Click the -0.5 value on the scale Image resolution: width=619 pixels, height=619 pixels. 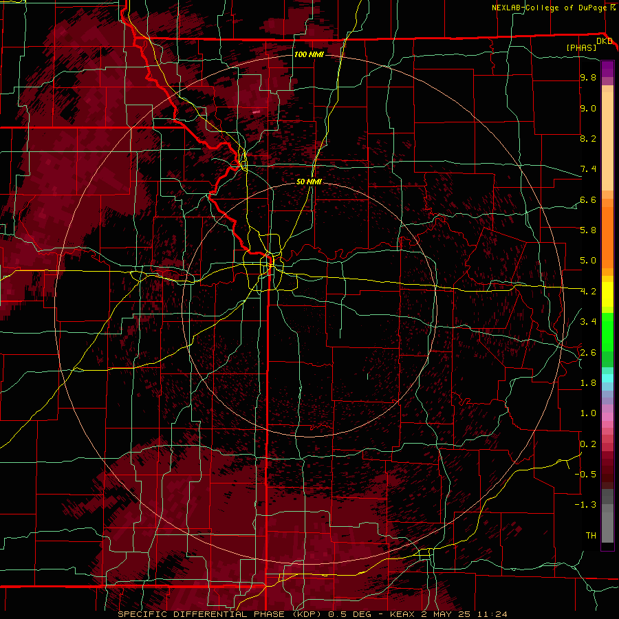585,474
